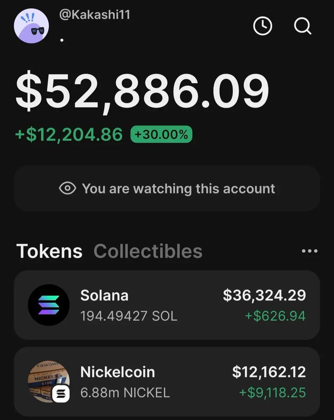Open the three-dot tokens options menu

(x=309, y=251)
